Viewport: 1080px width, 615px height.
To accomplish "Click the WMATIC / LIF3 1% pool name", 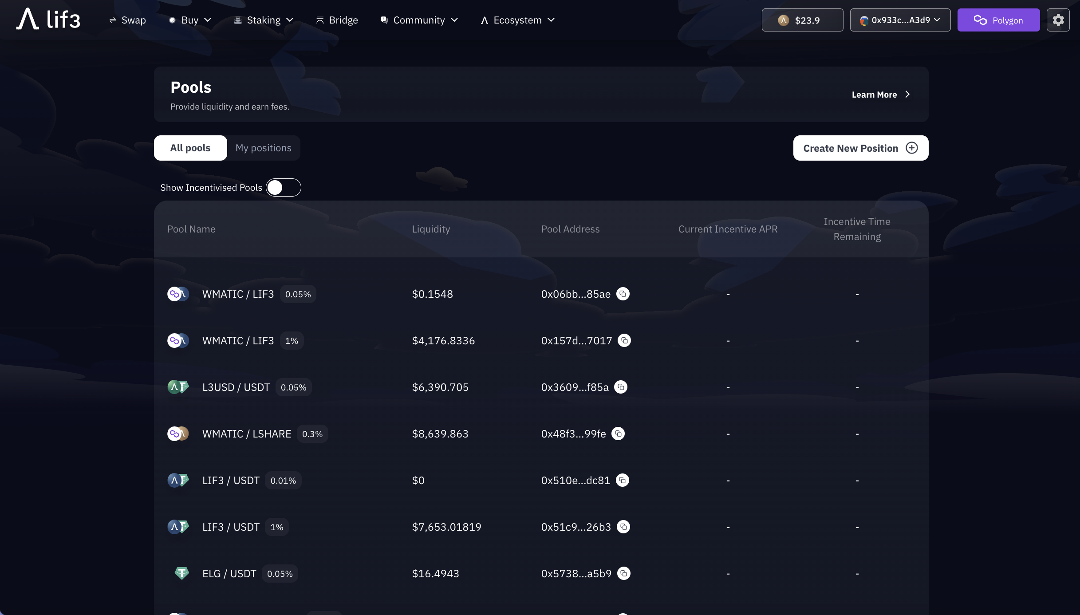I will coord(238,341).
